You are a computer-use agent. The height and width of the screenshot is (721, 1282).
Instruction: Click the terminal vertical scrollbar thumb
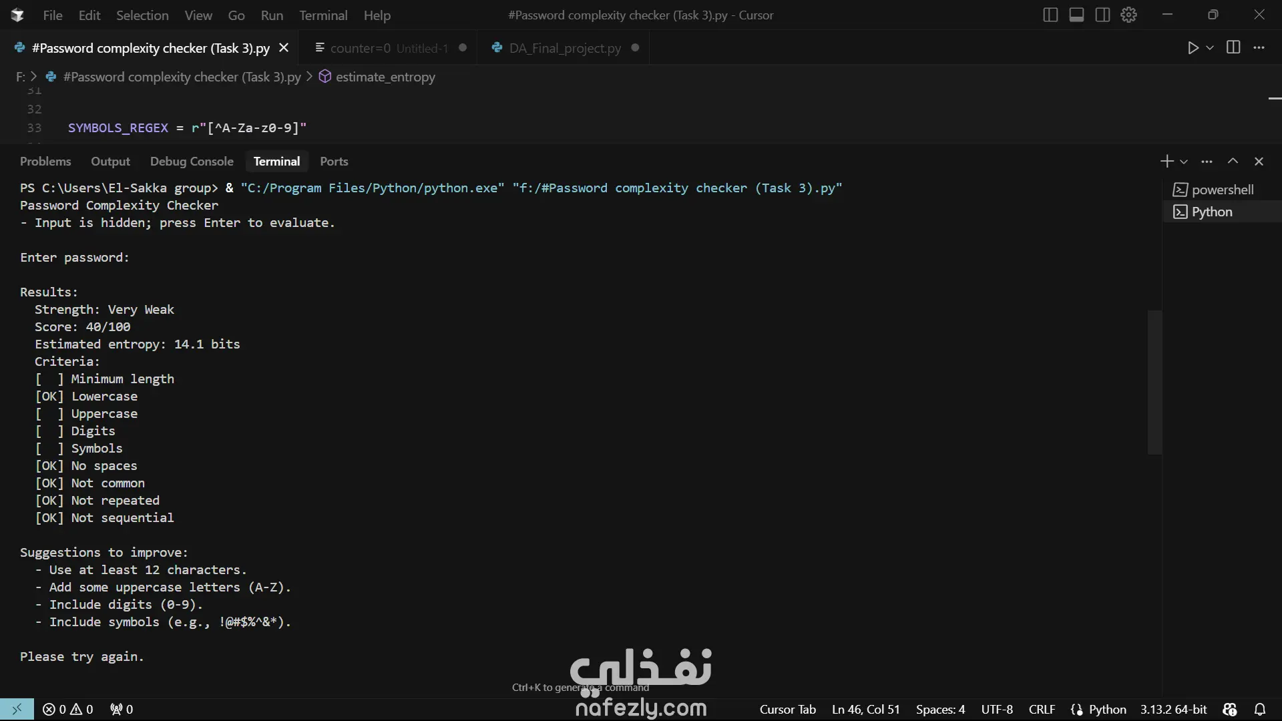(1154, 382)
